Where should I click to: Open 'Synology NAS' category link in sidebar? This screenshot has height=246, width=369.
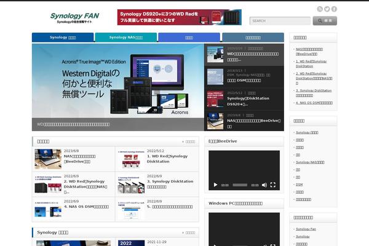tap(310, 162)
